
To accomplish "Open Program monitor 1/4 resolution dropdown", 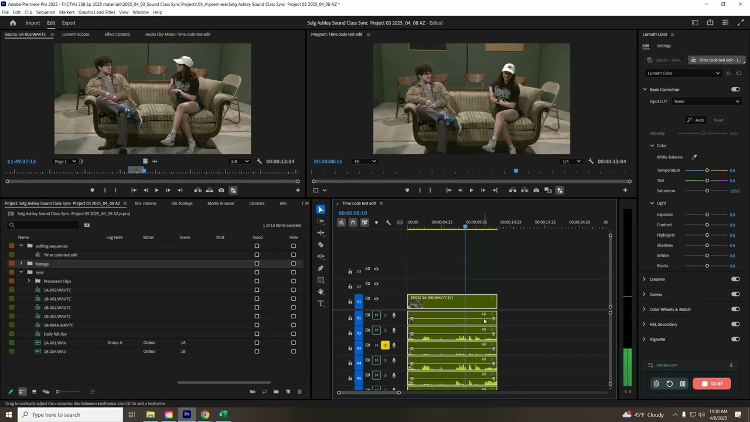I will click(x=570, y=161).
